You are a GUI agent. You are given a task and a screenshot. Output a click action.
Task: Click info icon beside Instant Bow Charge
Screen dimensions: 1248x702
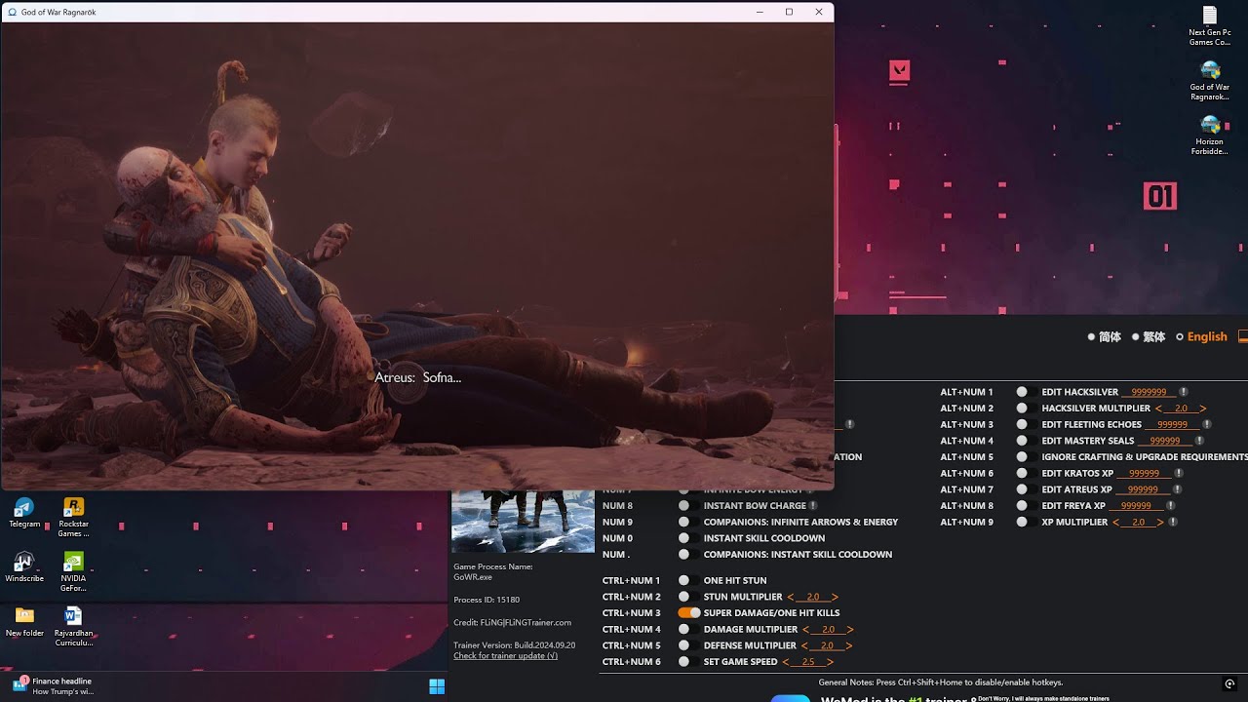coord(813,506)
